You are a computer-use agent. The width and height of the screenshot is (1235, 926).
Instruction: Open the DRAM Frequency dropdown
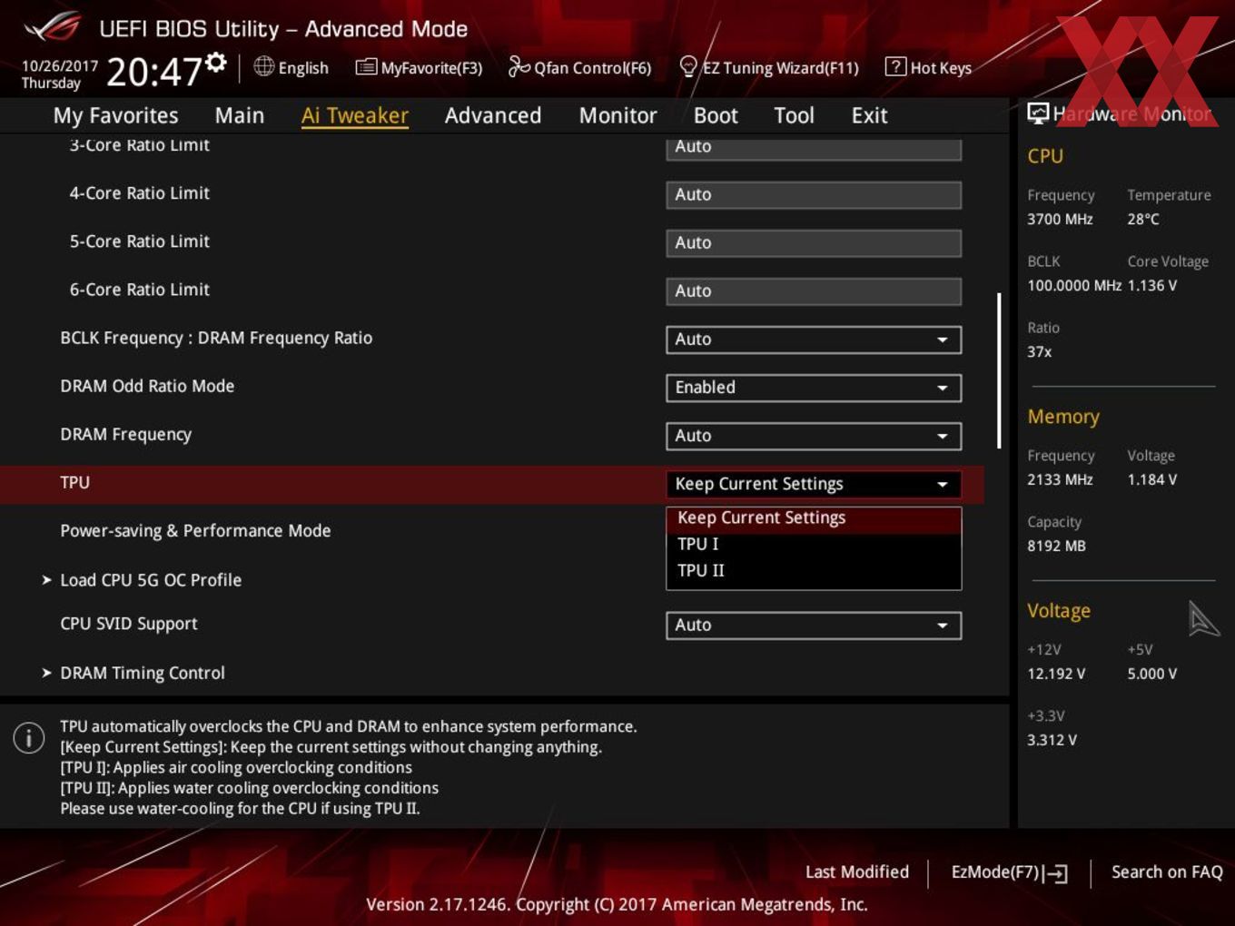tap(814, 436)
